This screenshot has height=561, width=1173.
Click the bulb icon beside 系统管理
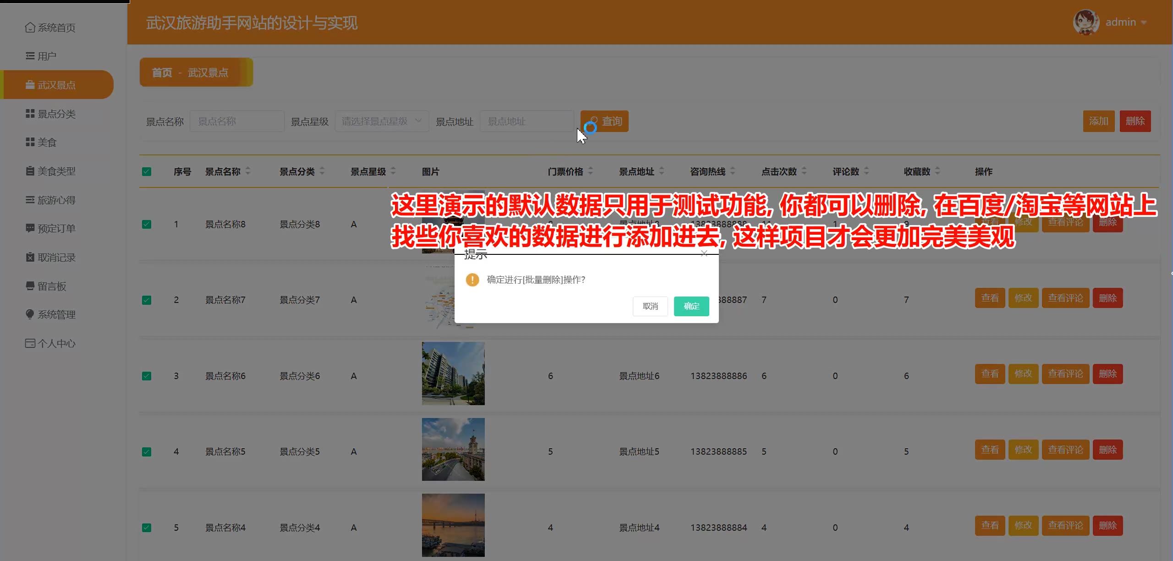click(30, 314)
